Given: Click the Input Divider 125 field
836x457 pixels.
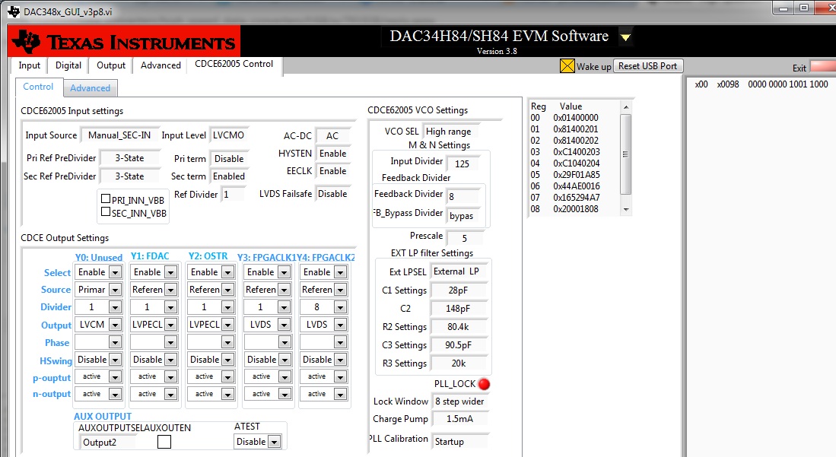Looking at the screenshot, I should (463, 163).
